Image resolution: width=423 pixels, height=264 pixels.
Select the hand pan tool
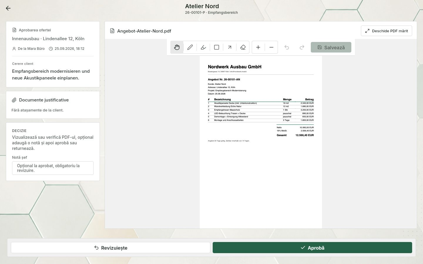pyautogui.click(x=177, y=47)
